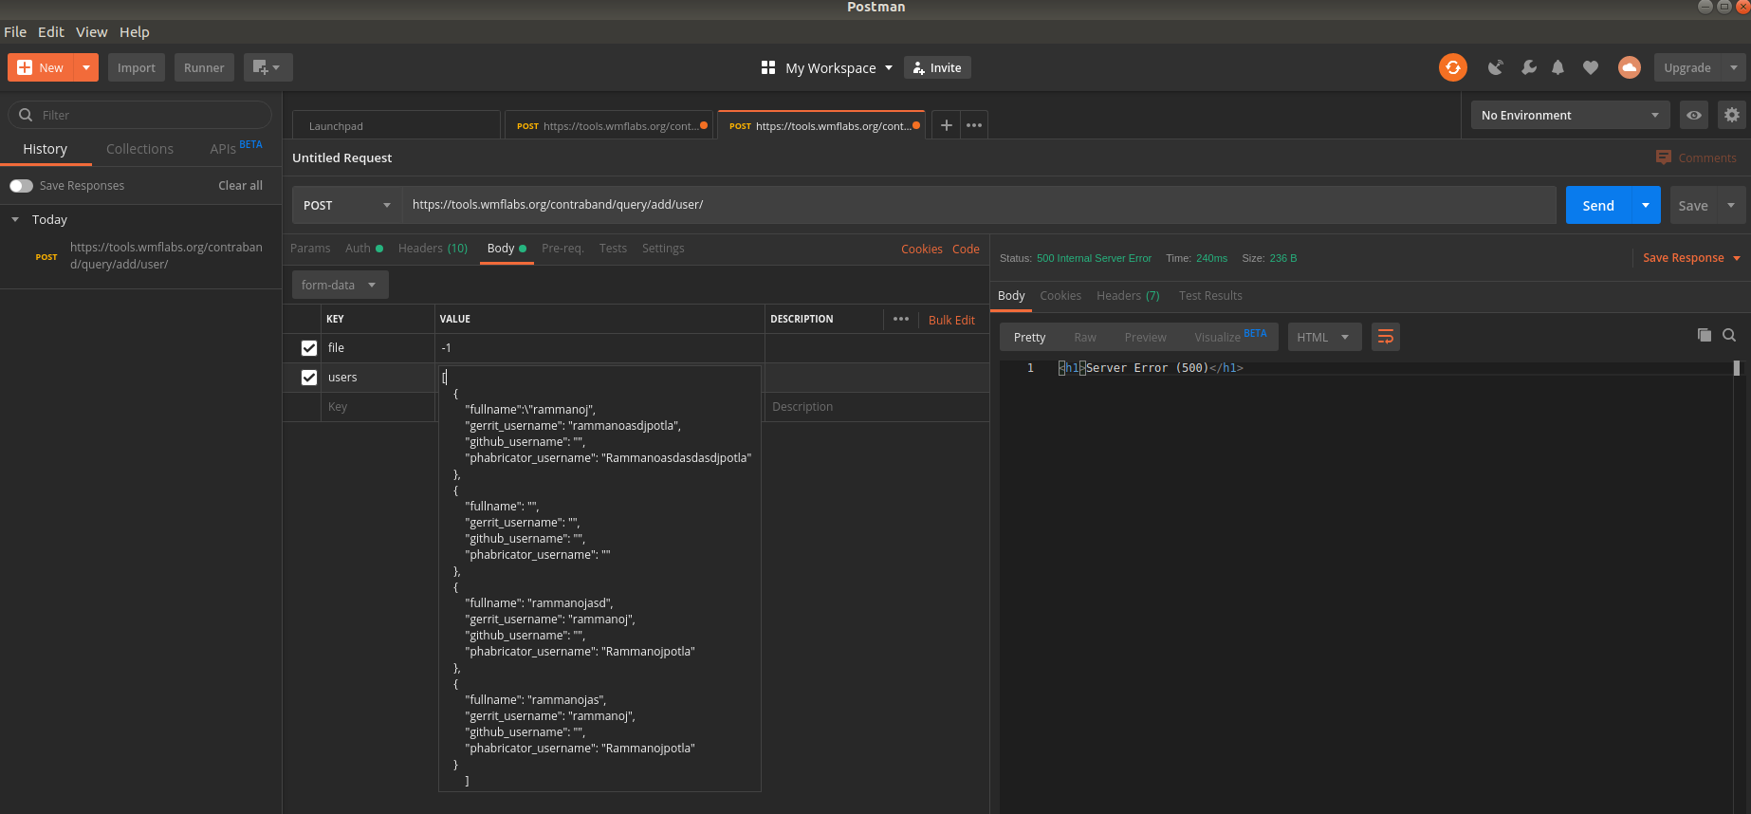Search within response body icon
The height and width of the screenshot is (814, 1751).
coord(1729,335)
